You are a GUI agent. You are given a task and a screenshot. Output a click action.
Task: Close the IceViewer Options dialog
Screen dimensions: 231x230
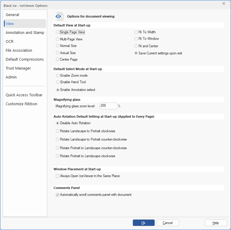point(224,4)
